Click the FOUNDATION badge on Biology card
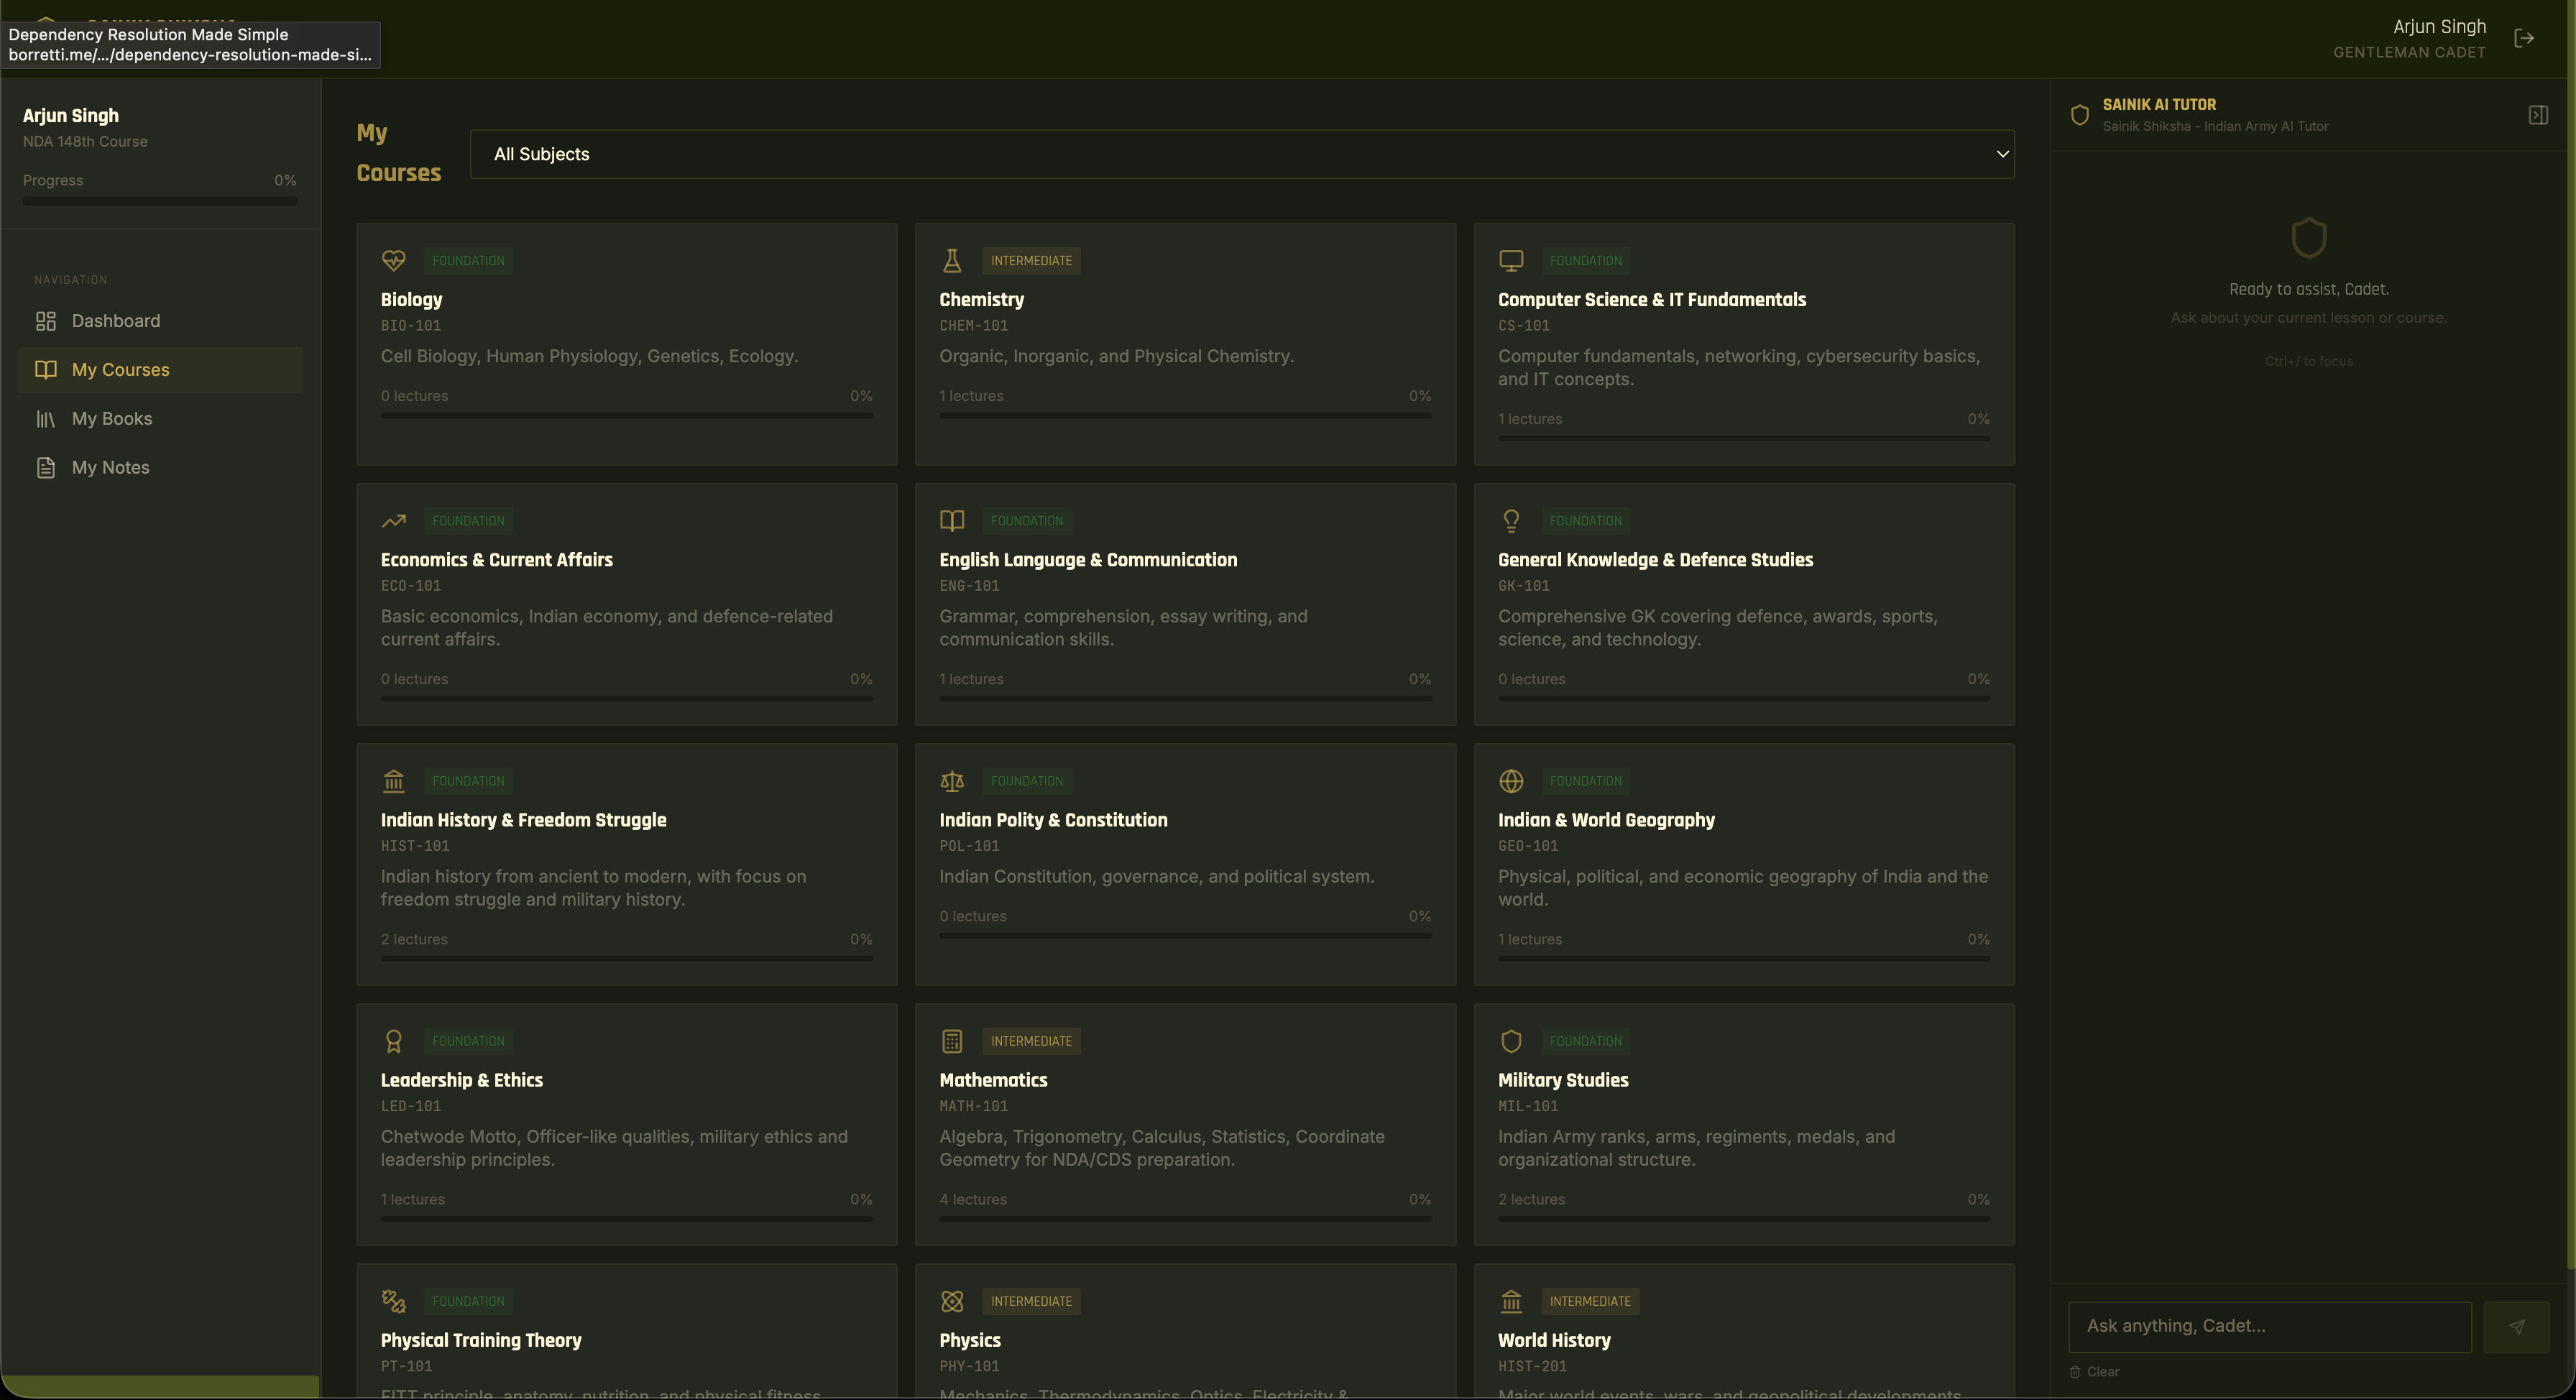This screenshot has width=2576, height=1400. (x=468, y=260)
